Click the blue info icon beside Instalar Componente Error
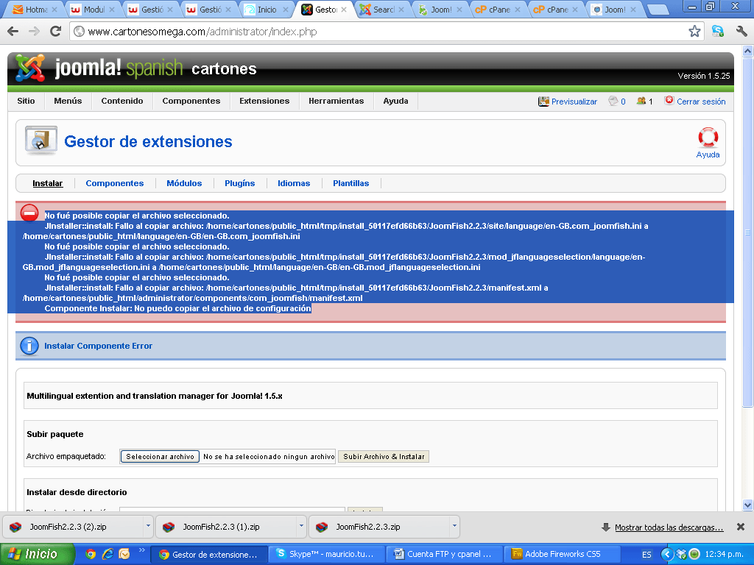The height and width of the screenshot is (565, 754). (x=29, y=346)
